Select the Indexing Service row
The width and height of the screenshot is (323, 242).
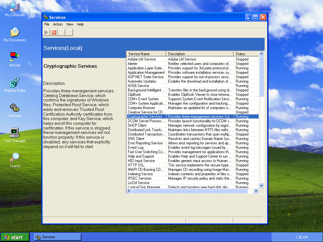pos(193,174)
